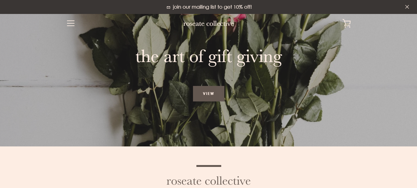Viewport: 417px width, 188px height.
Task: Dismiss the mailing list announcement bar
Action: (x=407, y=7)
